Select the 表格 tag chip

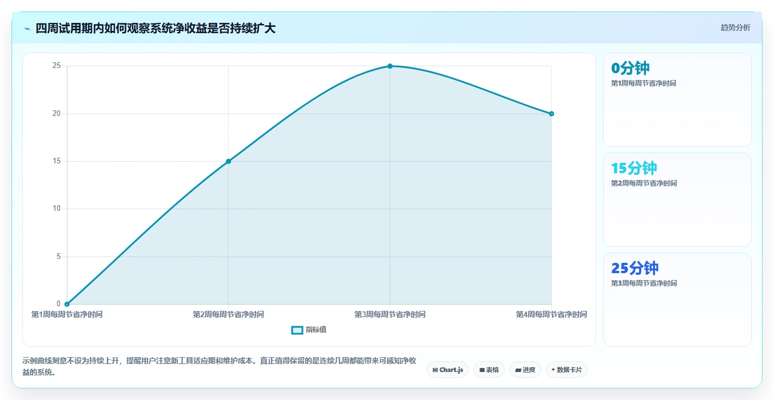point(489,370)
